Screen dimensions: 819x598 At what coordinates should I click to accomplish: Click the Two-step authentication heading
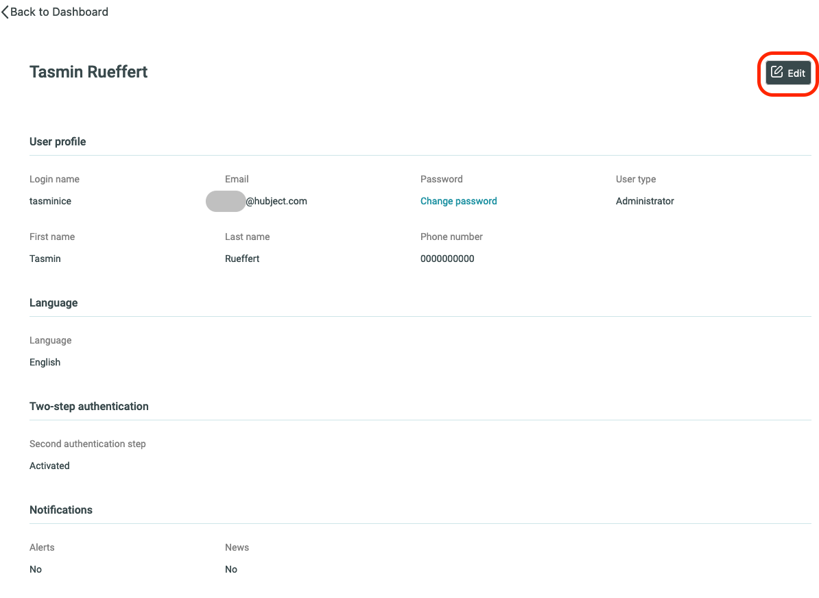88,407
